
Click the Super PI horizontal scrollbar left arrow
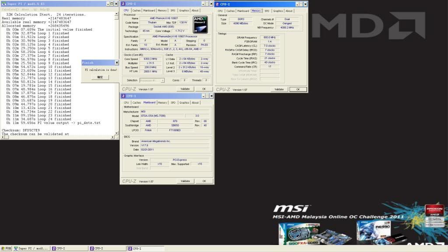pyautogui.click(x=2, y=137)
